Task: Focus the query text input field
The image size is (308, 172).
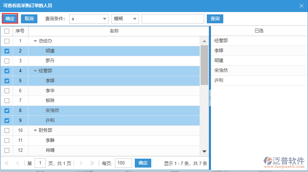Action: point(173,19)
